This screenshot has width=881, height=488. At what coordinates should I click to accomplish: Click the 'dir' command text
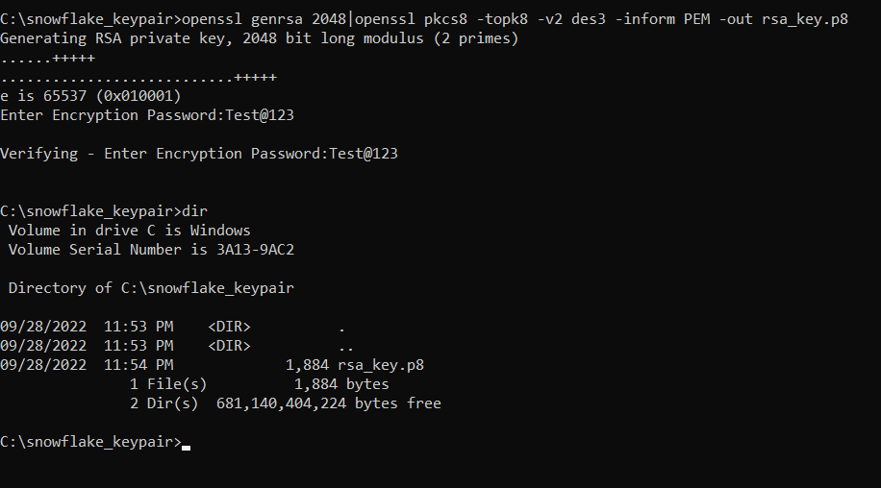[194, 211]
